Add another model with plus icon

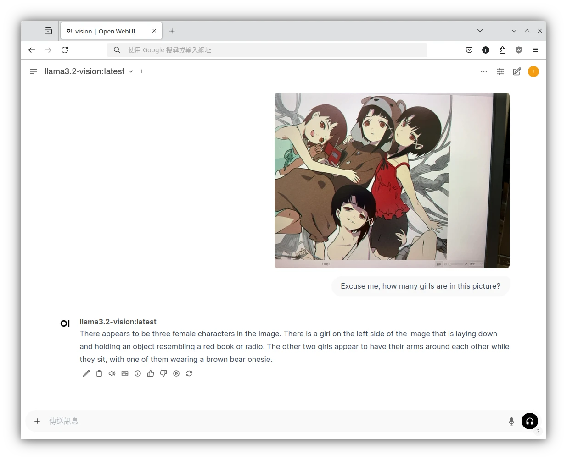click(141, 71)
